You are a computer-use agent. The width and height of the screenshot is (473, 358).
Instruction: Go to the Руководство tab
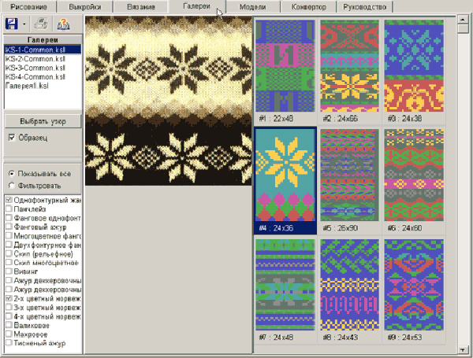pos(364,7)
